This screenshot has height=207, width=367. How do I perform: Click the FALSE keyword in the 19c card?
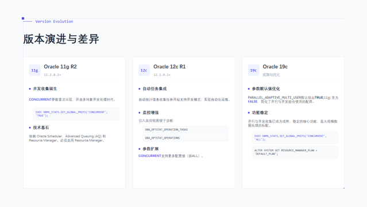click(x=253, y=102)
